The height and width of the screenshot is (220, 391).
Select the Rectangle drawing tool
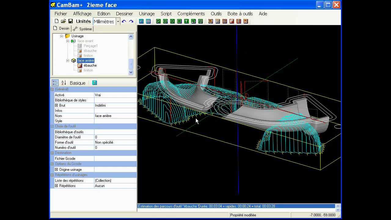pyautogui.click(x=179, y=21)
